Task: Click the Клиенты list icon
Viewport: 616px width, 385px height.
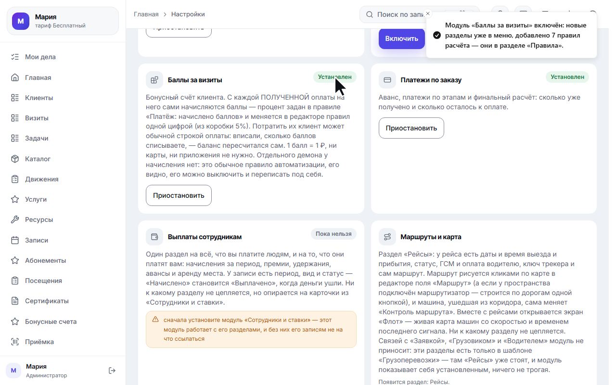Action: (x=15, y=98)
